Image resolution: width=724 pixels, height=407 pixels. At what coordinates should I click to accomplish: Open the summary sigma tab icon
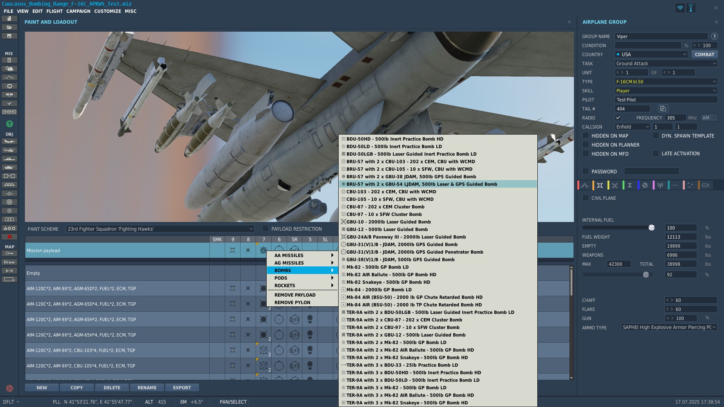coord(630,185)
